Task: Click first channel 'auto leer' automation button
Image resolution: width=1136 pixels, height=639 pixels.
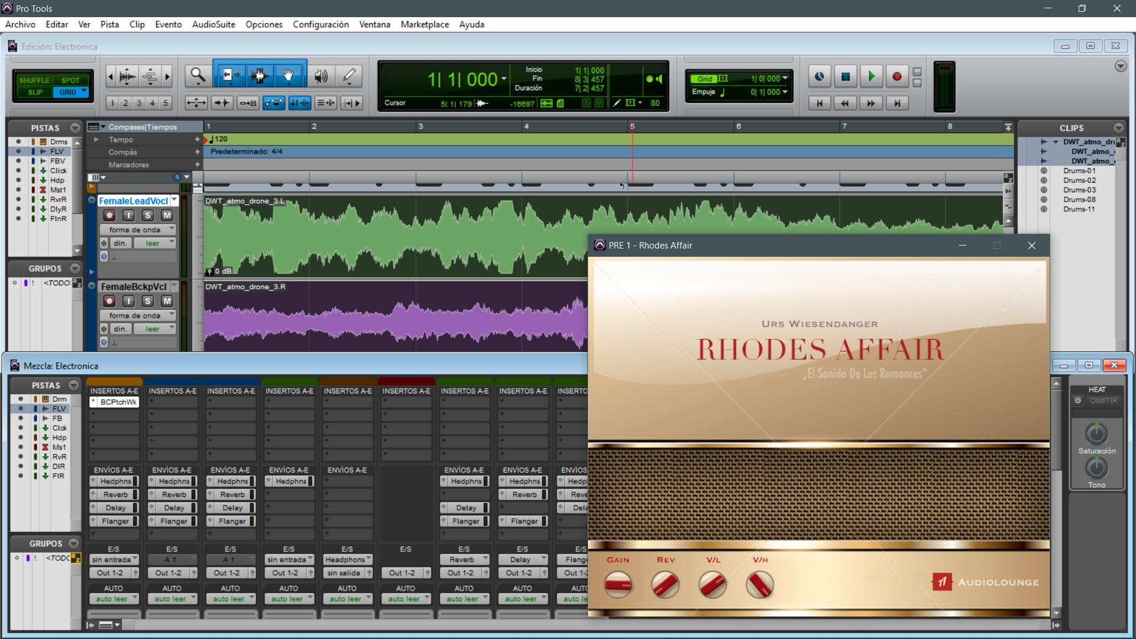Action: pos(114,599)
